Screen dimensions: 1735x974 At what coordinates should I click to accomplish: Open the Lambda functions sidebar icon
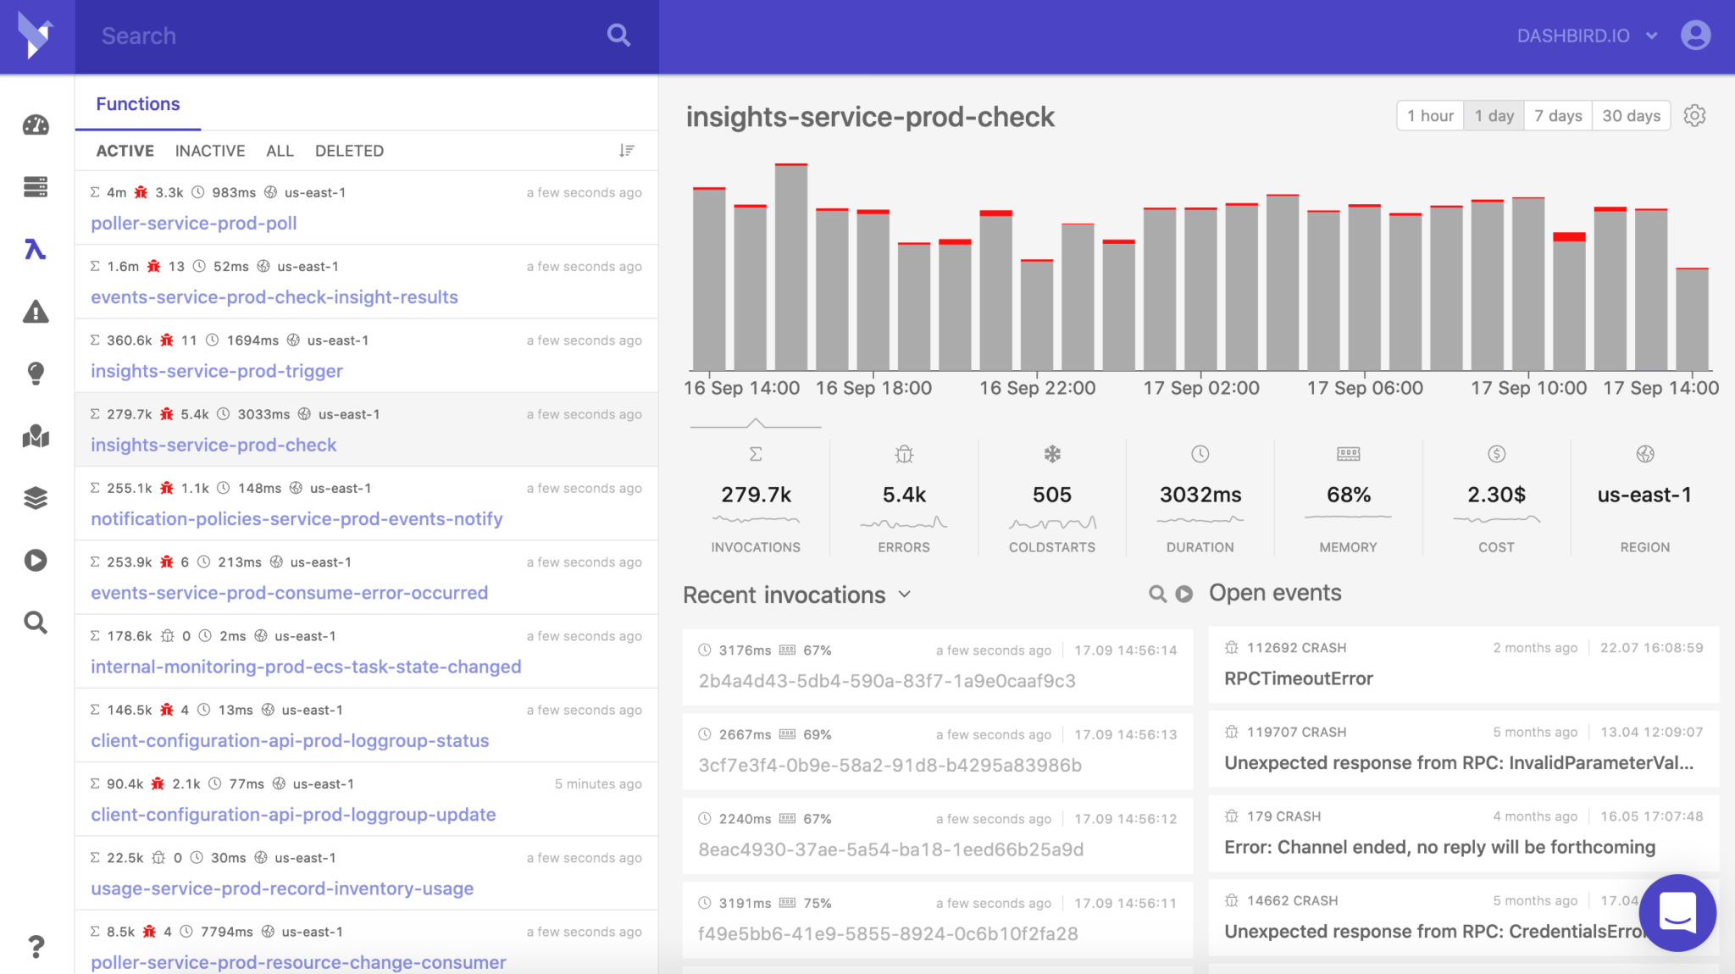[x=35, y=249]
